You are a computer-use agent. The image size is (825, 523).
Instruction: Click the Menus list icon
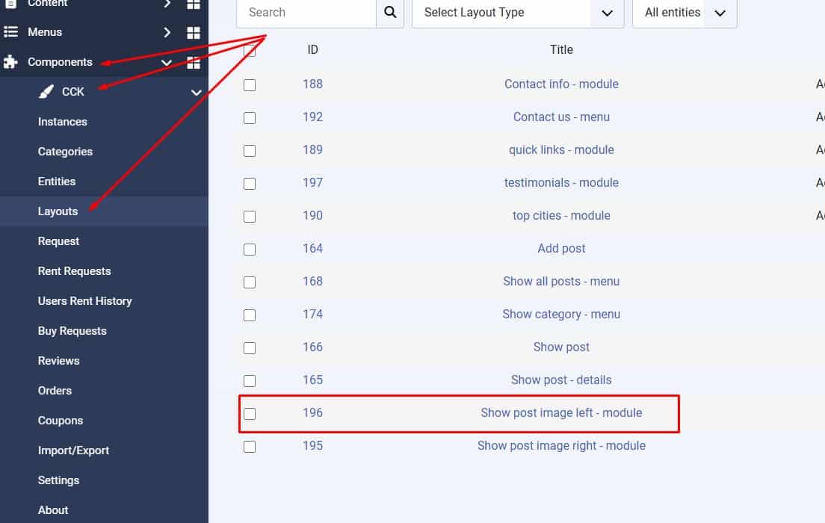(10, 32)
